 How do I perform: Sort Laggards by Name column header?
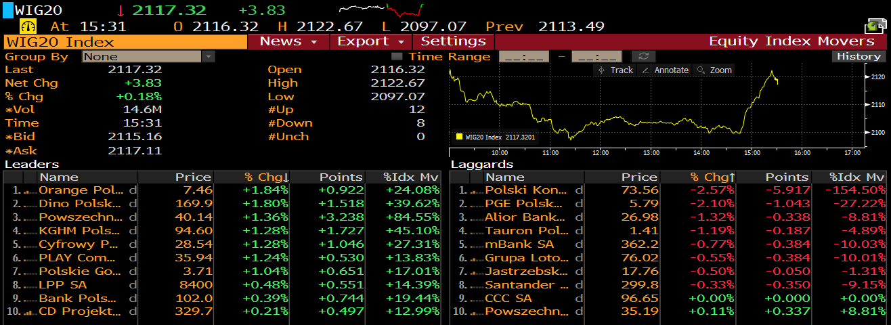tap(534, 177)
